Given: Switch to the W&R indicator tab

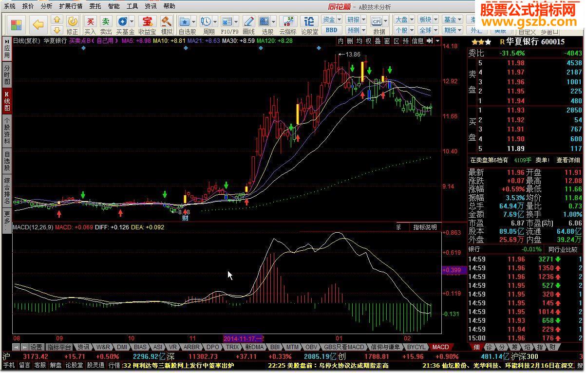Looking at the screenshot, I should click(103, 347).
